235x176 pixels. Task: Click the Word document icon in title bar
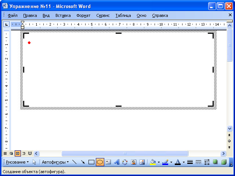[x=5, y=6]
